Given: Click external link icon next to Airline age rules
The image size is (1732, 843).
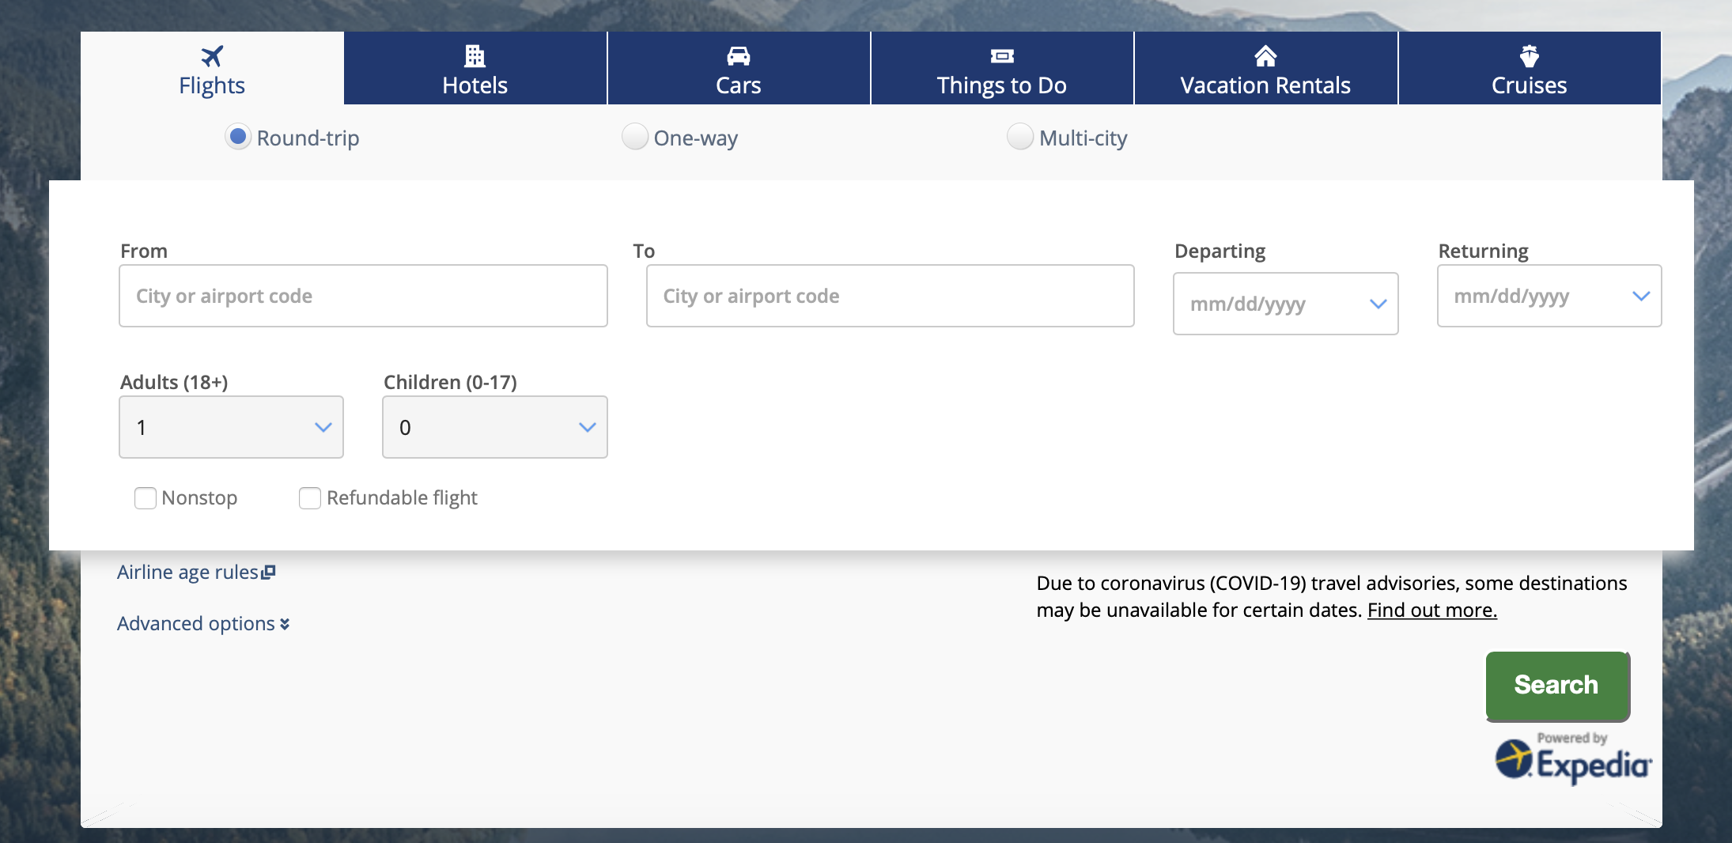Looking at the screenshot, I should (269, 572).
